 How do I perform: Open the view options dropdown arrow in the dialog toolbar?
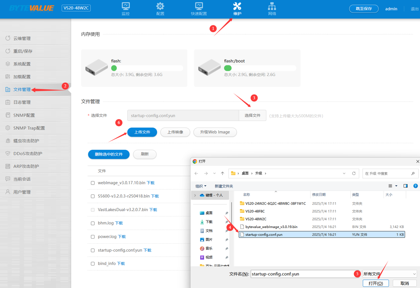tap(396, 186)
